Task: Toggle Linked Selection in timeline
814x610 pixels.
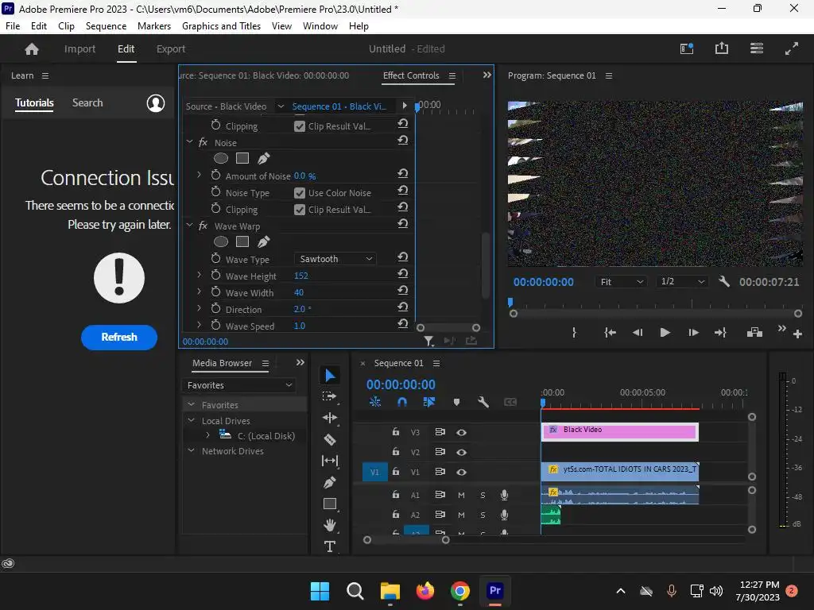Action: pos(428,402)
